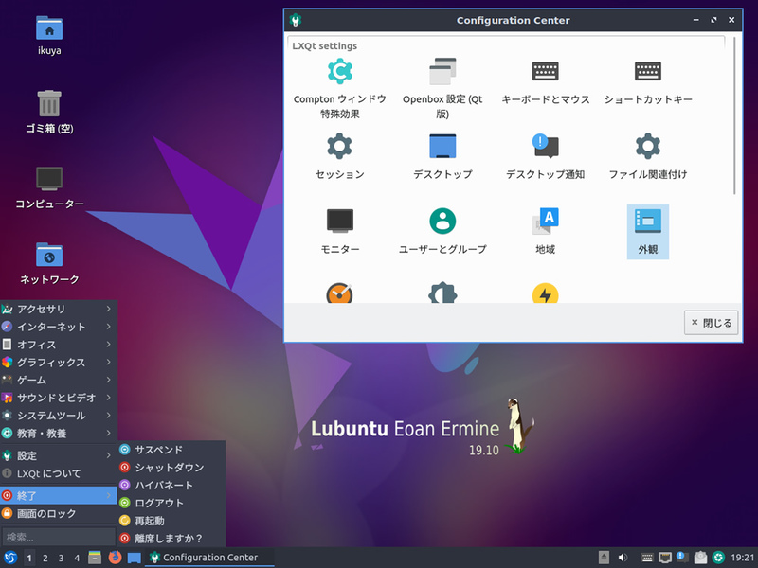
Task: Expand the 設定 submenu
Action: [x=59, y=455]
